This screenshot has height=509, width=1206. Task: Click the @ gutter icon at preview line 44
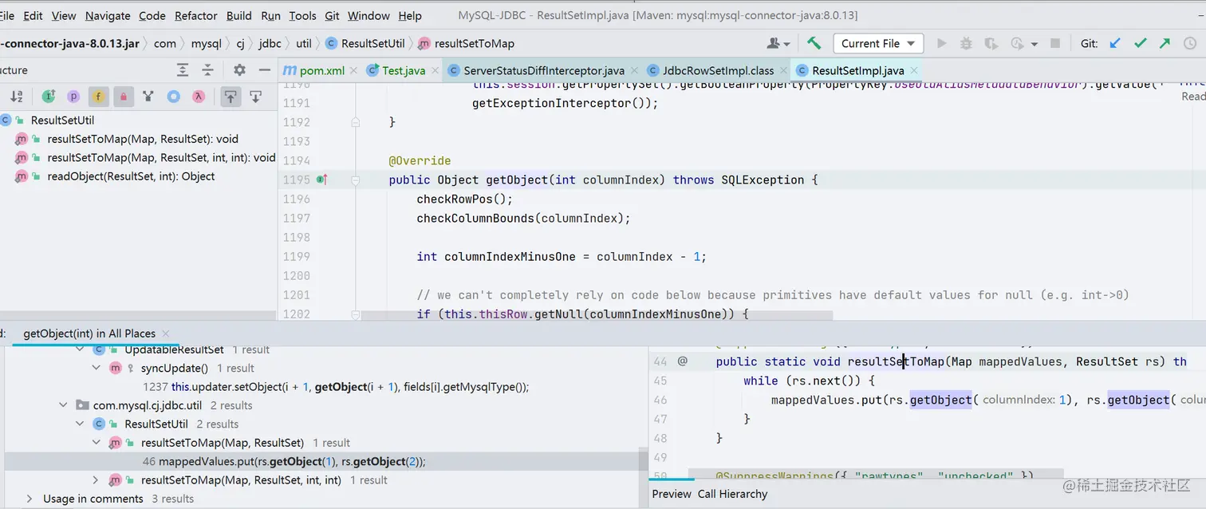coord(683,361)
